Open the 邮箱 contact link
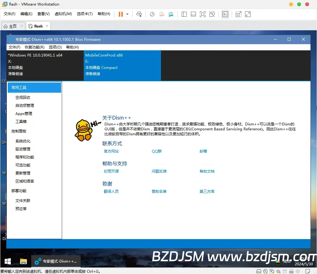 click(x=203, y=151)
